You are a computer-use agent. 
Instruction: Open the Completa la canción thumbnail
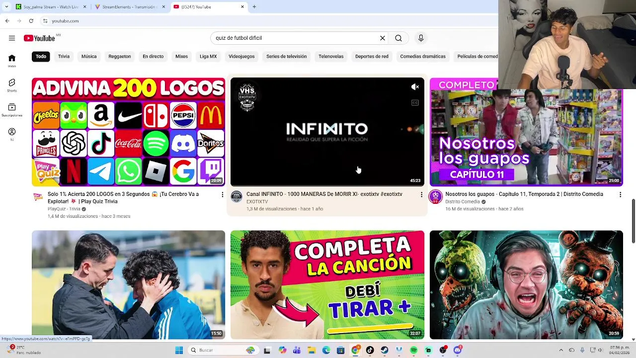tap(327, 285)
